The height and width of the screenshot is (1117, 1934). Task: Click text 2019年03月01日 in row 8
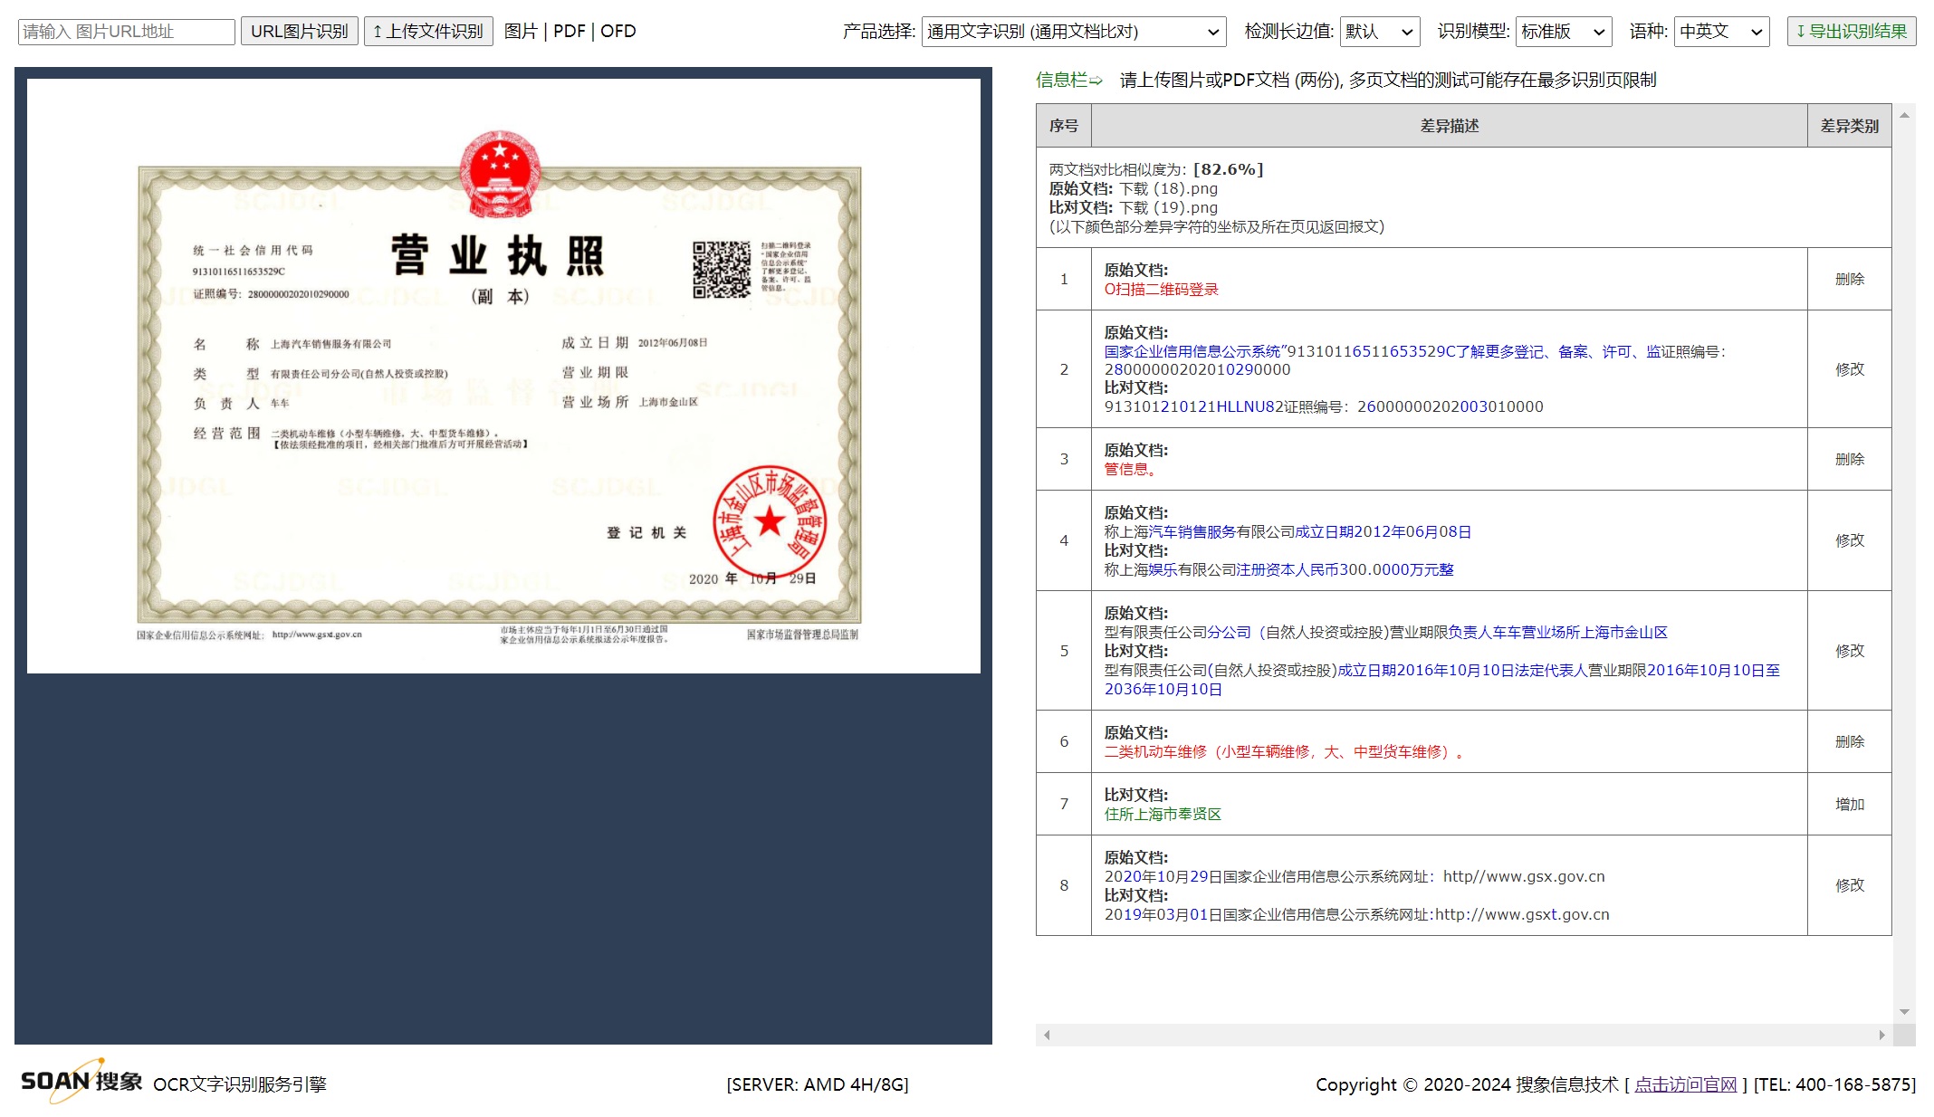point(1163,914)
